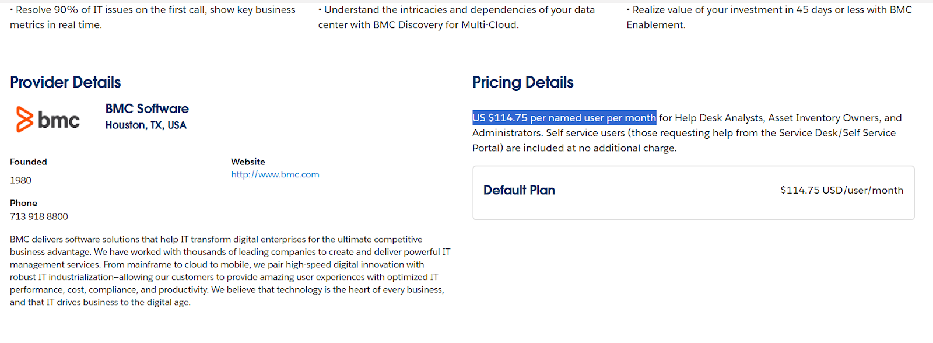This screenshot has height=343, width=933.
Task: Click the highlighted US $114.75 price text
Action: click(564, 118)
